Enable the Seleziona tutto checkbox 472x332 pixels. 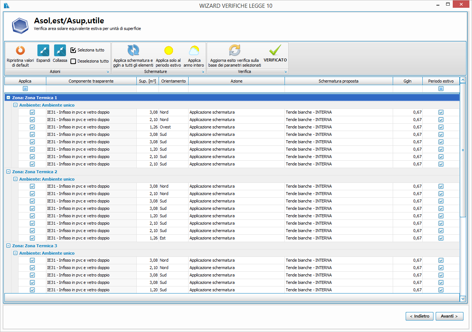click(73, 50)
